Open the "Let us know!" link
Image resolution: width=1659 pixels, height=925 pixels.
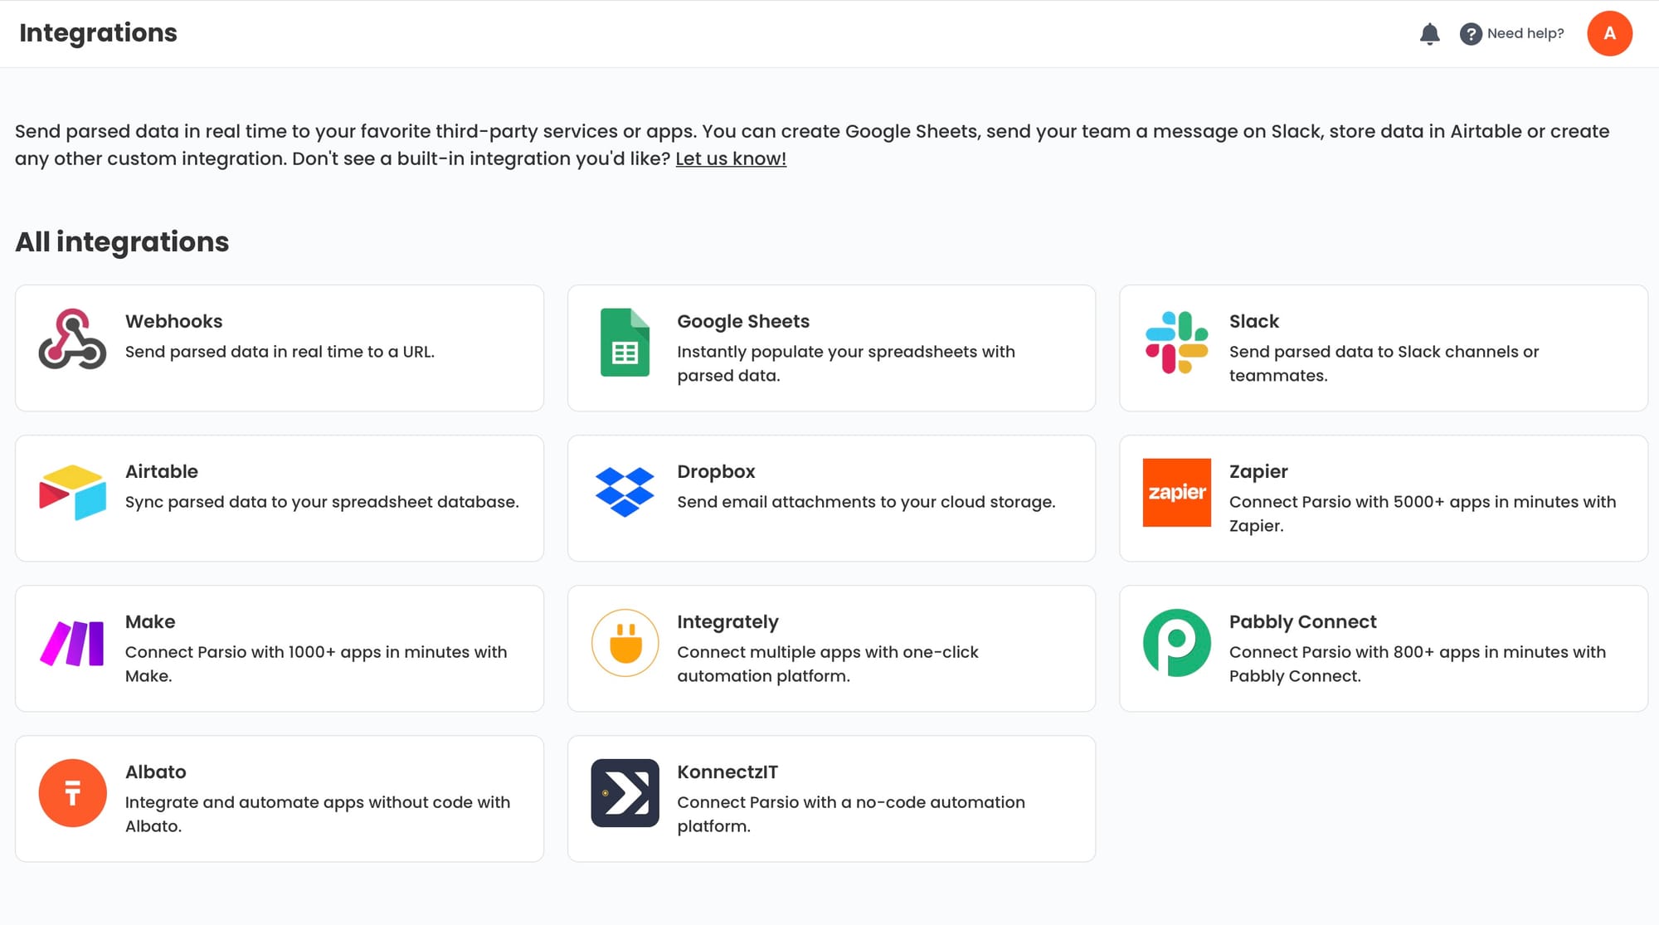tap(730, 158)
